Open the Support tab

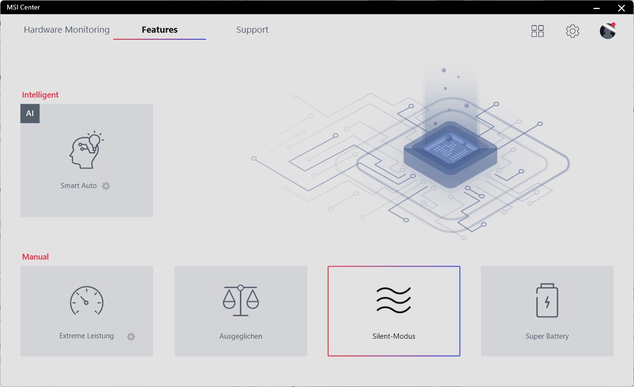click(x=252, y=30)
